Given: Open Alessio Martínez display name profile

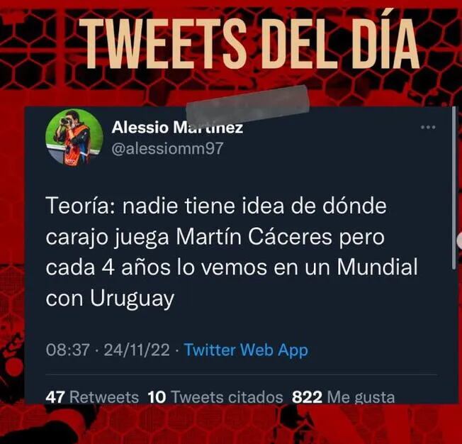Looking at the screenshot, I should [x=177, y=128].
